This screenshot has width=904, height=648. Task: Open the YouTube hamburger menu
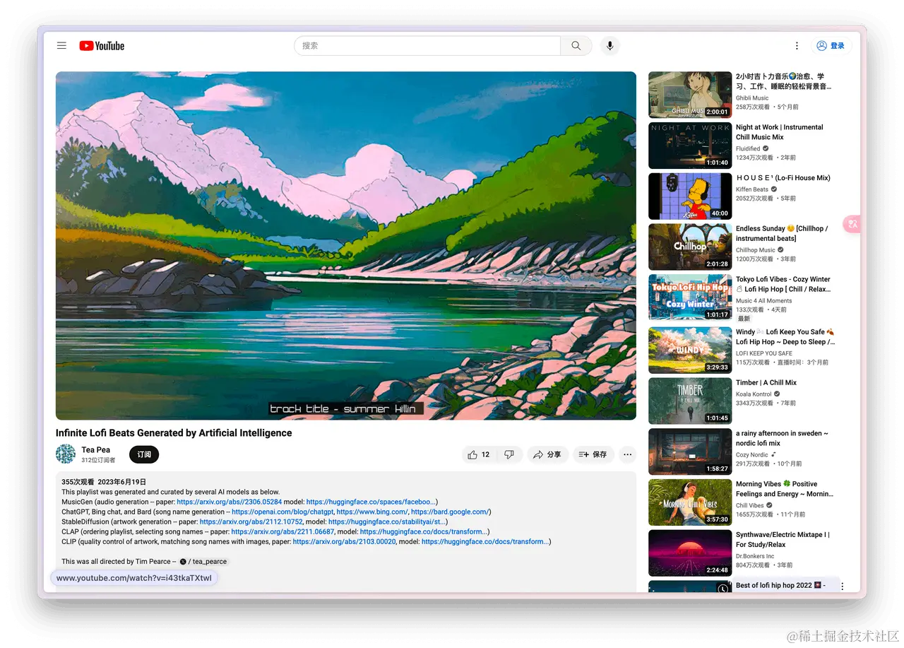(x=61, y=45)
